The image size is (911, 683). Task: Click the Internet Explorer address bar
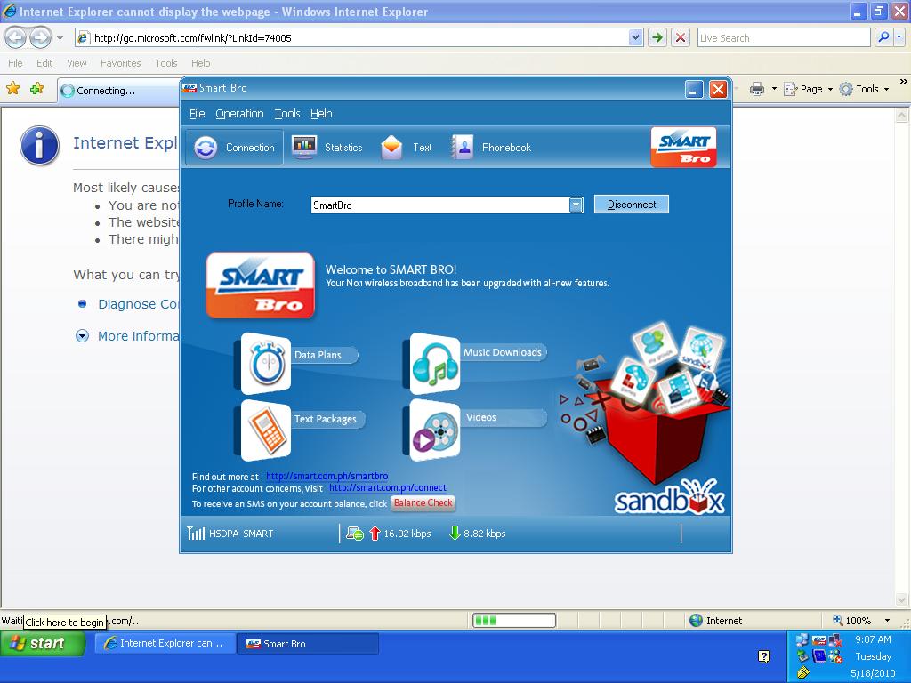tap(352, 38)
